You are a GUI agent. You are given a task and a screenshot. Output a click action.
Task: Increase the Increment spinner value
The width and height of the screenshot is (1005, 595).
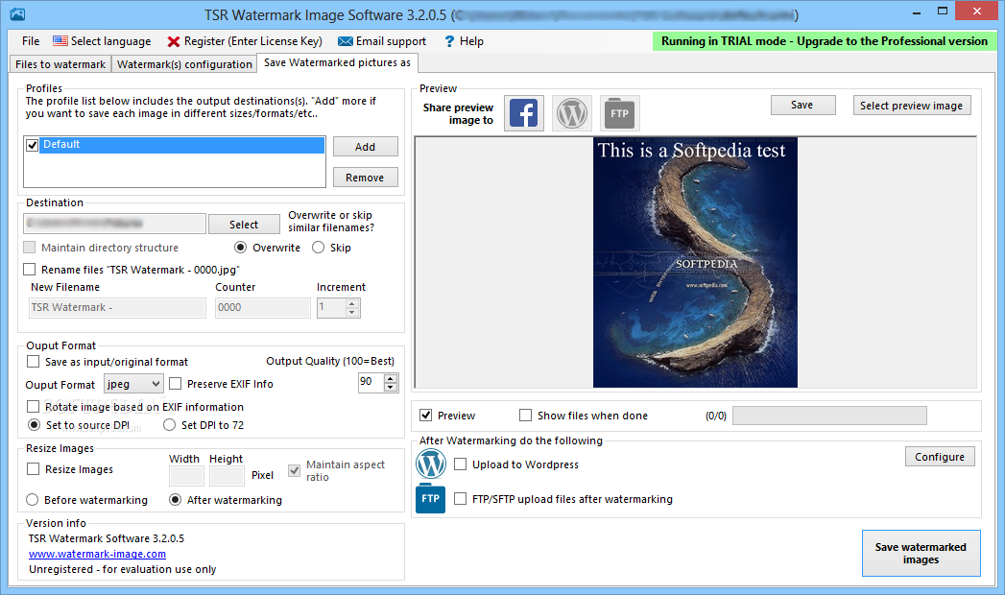[x=352, y=303]
